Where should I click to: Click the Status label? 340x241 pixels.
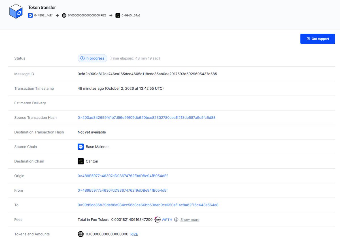[20, 58]
